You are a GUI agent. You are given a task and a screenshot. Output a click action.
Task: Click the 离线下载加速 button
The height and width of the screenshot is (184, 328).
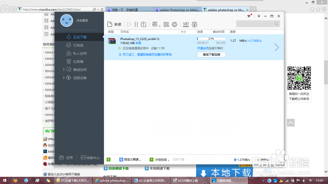click(x=212, y=54)
